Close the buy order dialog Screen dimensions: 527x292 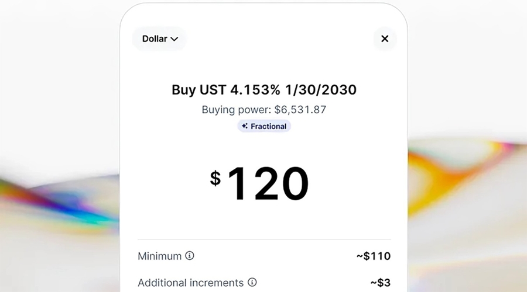point(385,39)
